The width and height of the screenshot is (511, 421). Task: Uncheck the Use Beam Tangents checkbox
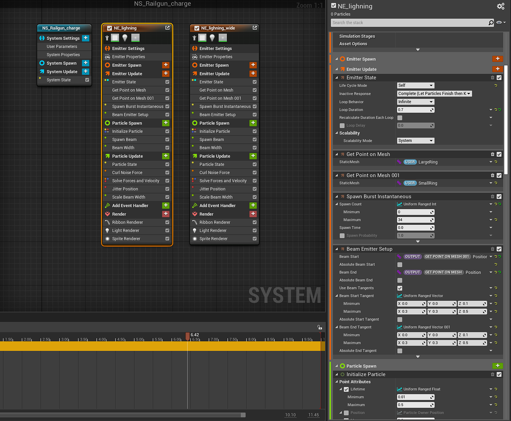400,288
